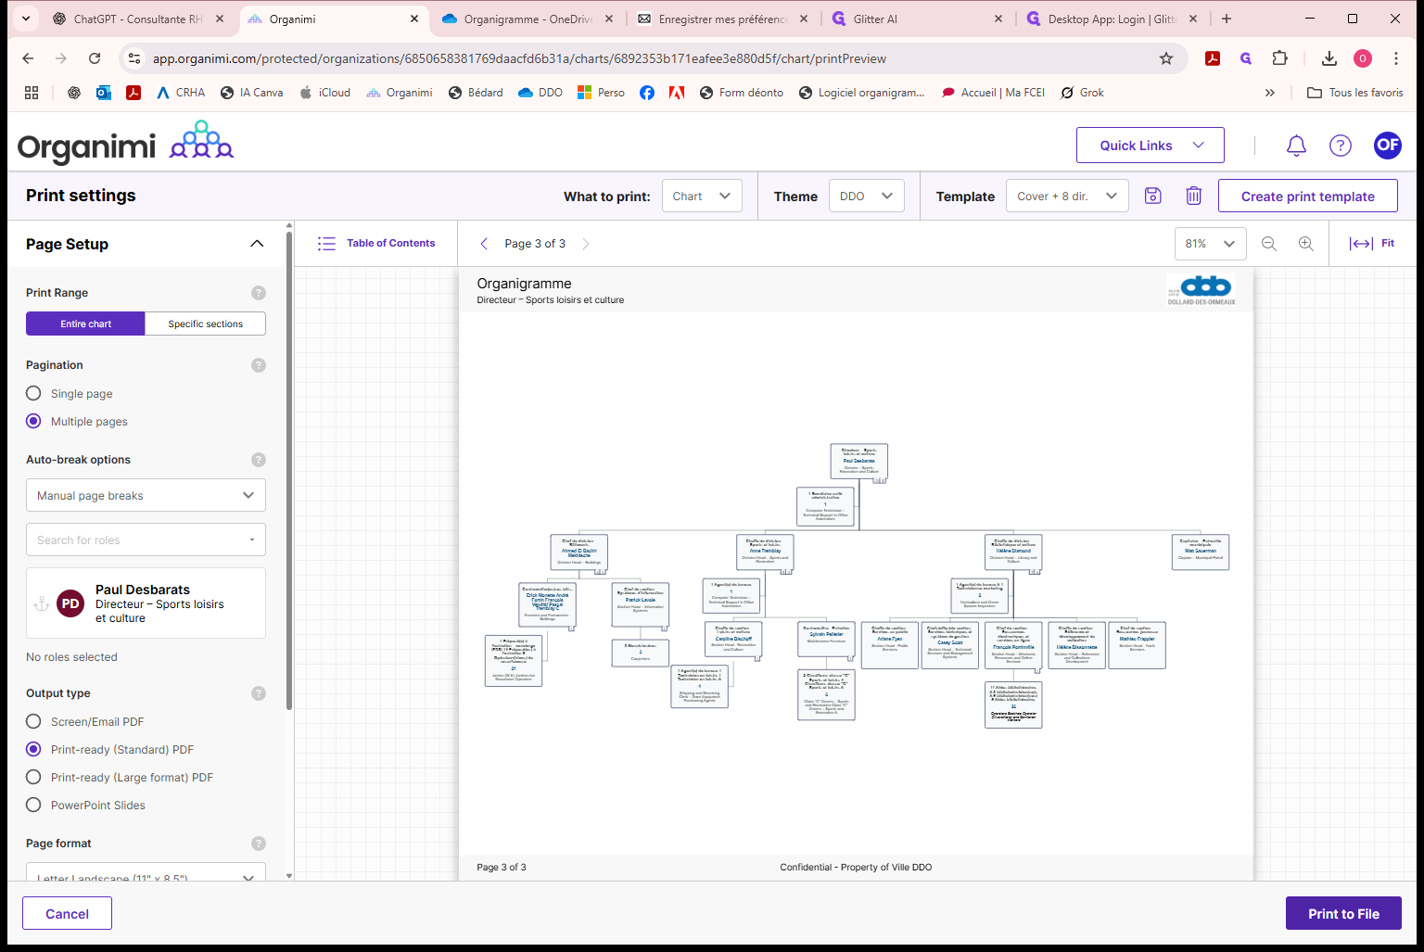Click Create print template
Screen dimensions: 1424x952
tap(1307, 196)
